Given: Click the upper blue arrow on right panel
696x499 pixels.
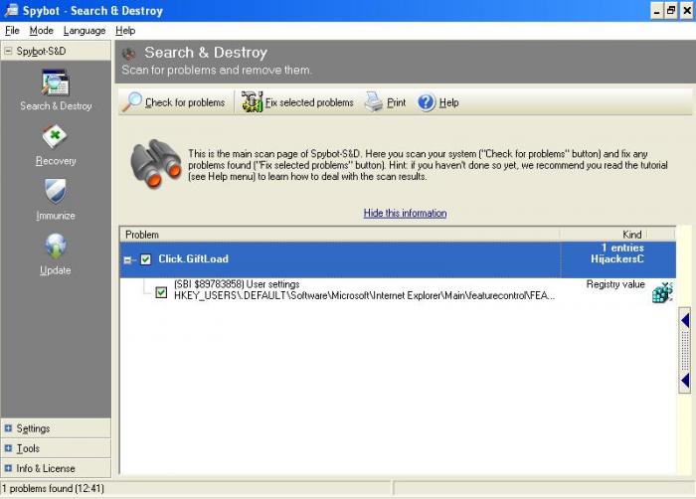Looking at the screenshot, I should pyautogui.click(x=685, y=320).
